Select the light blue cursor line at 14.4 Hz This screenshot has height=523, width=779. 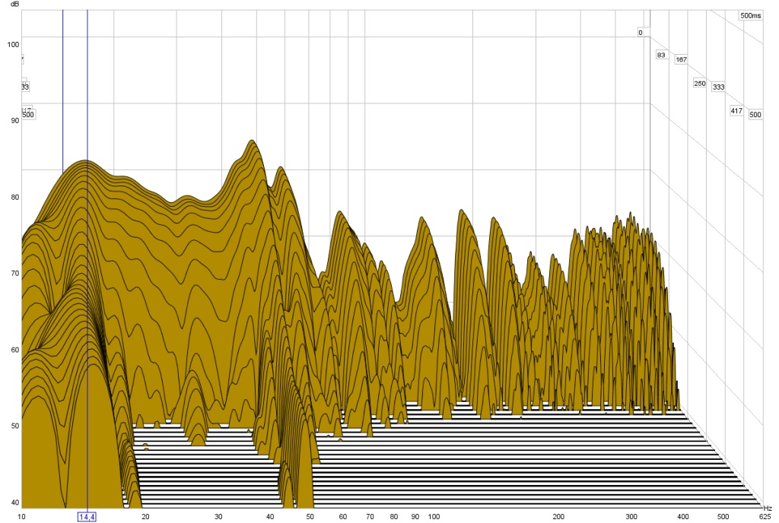coord(87,91)
